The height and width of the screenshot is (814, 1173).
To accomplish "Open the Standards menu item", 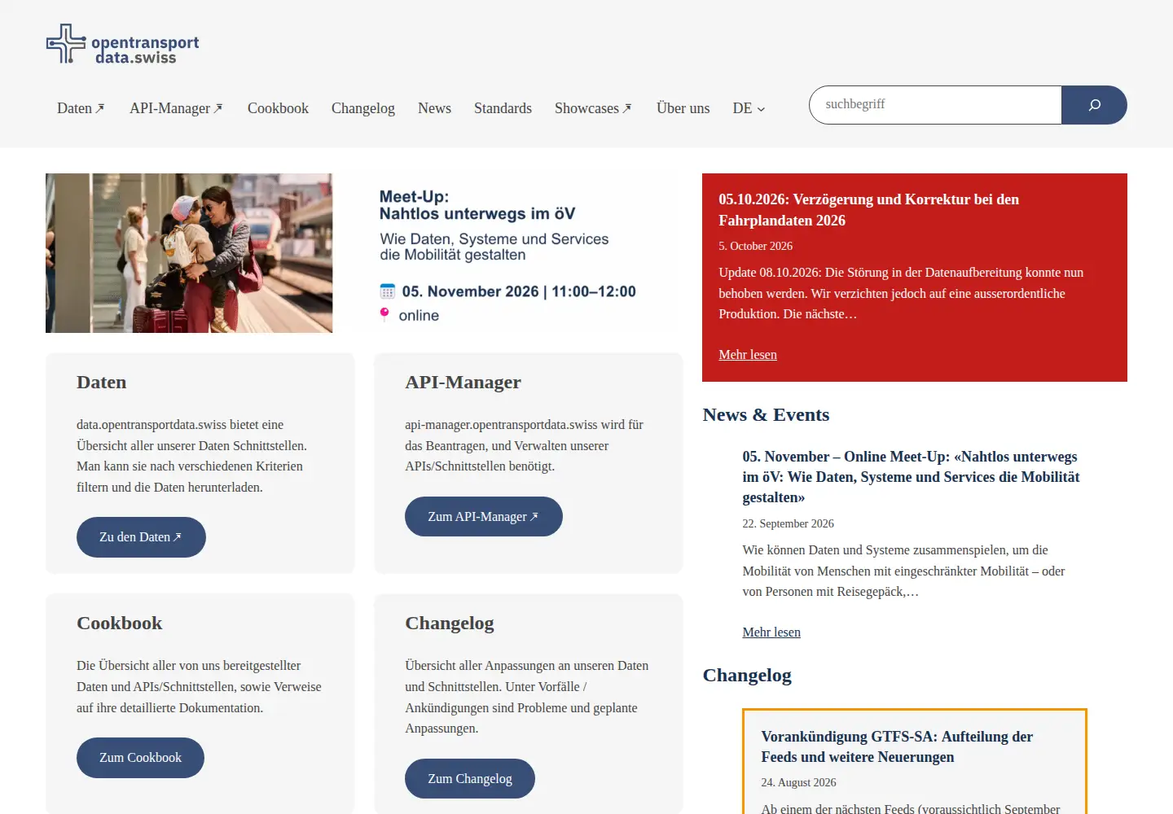I will tap(503, 108).
